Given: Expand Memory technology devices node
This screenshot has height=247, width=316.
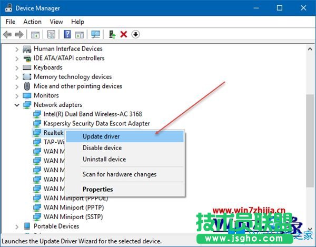Looking at the screenshot, I should point(17,77).
